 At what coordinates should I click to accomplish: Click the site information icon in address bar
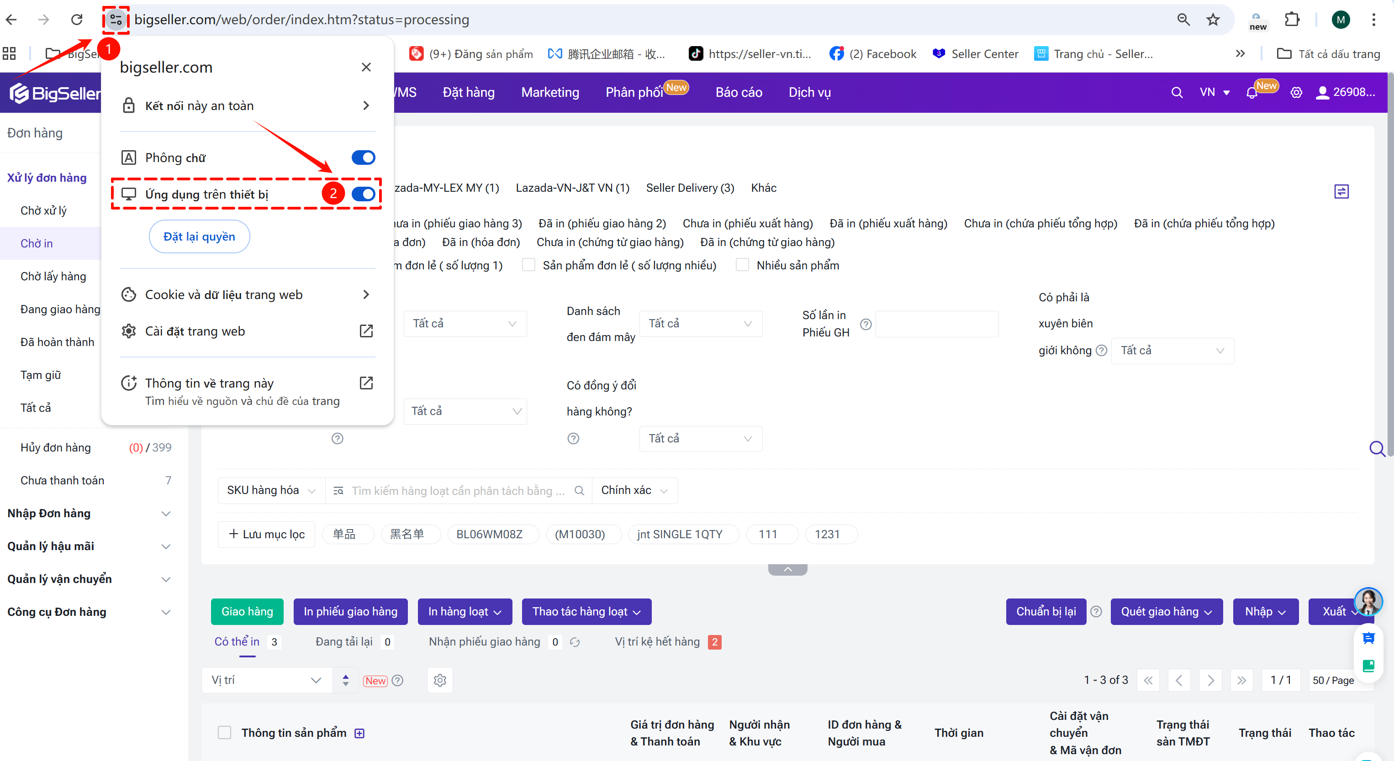point(115,20)
